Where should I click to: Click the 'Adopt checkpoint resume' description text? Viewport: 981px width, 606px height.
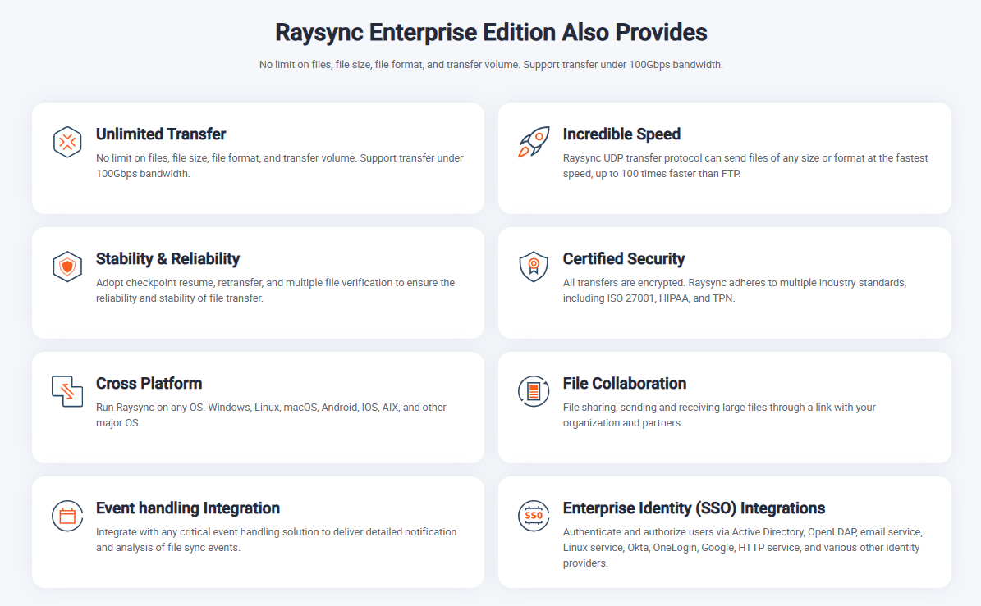275,290
